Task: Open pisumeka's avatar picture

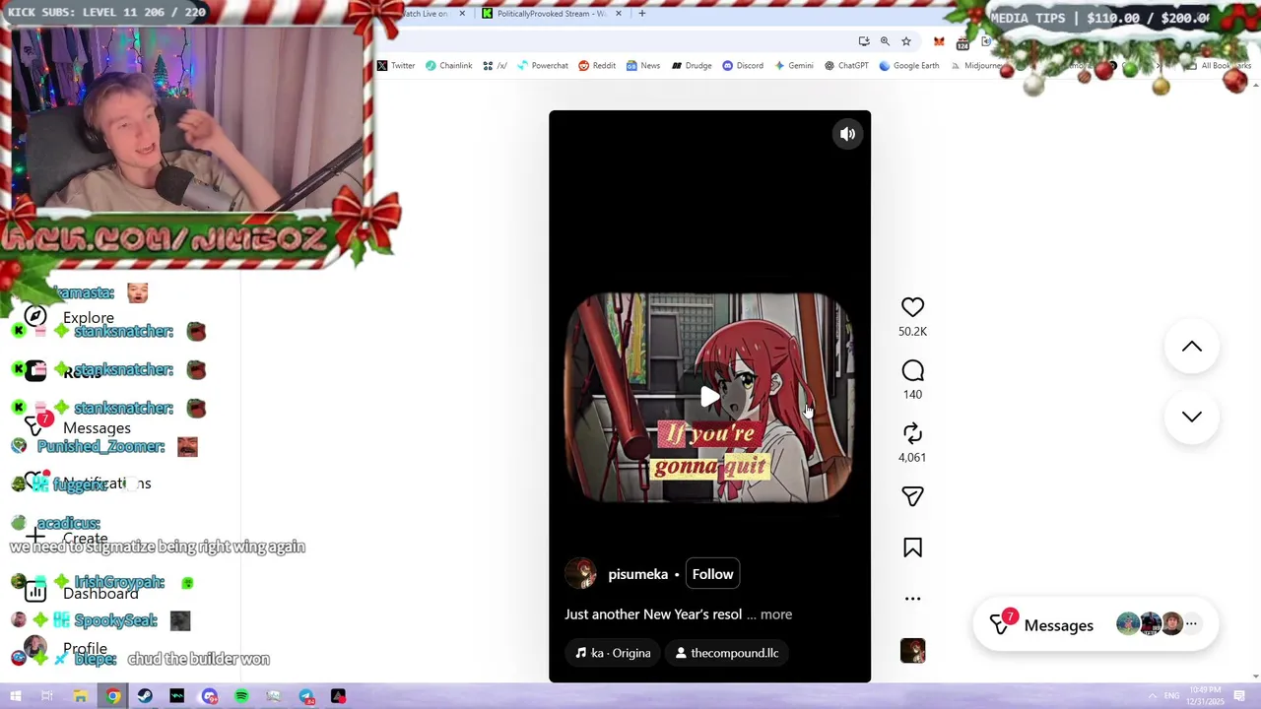Action: pyautogui.click(x=580, y=574)
